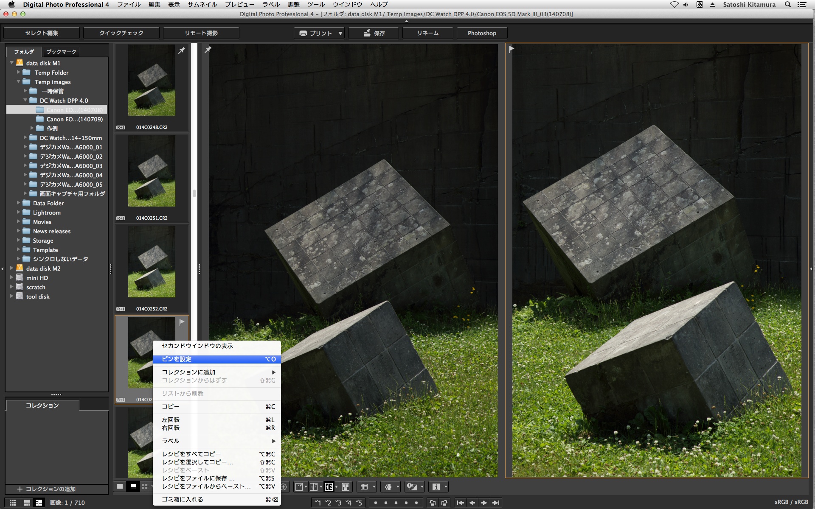
Task: Jump to the first image
Action: [460, 503]
